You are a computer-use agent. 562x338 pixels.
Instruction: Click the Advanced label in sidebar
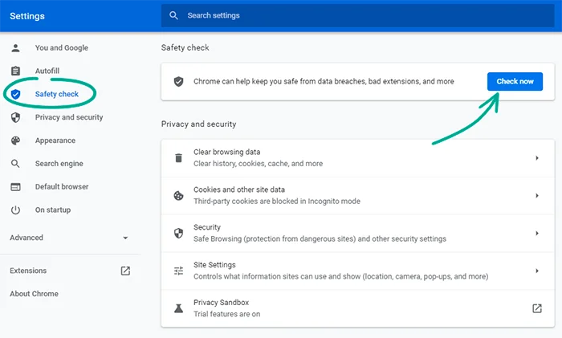(x=26, y=238)
